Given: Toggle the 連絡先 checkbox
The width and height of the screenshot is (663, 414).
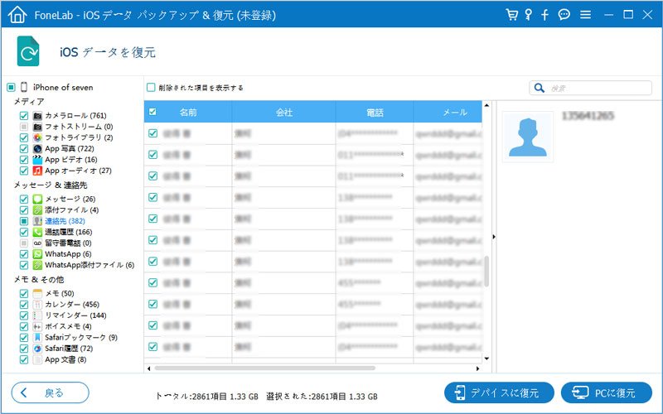Looking at the screenshot, I should point(24,220).
